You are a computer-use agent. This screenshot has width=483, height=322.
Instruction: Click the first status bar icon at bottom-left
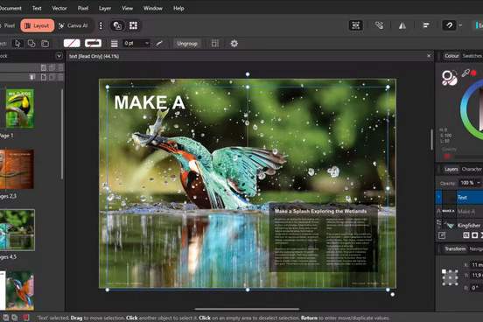click(x=5, y=318)
